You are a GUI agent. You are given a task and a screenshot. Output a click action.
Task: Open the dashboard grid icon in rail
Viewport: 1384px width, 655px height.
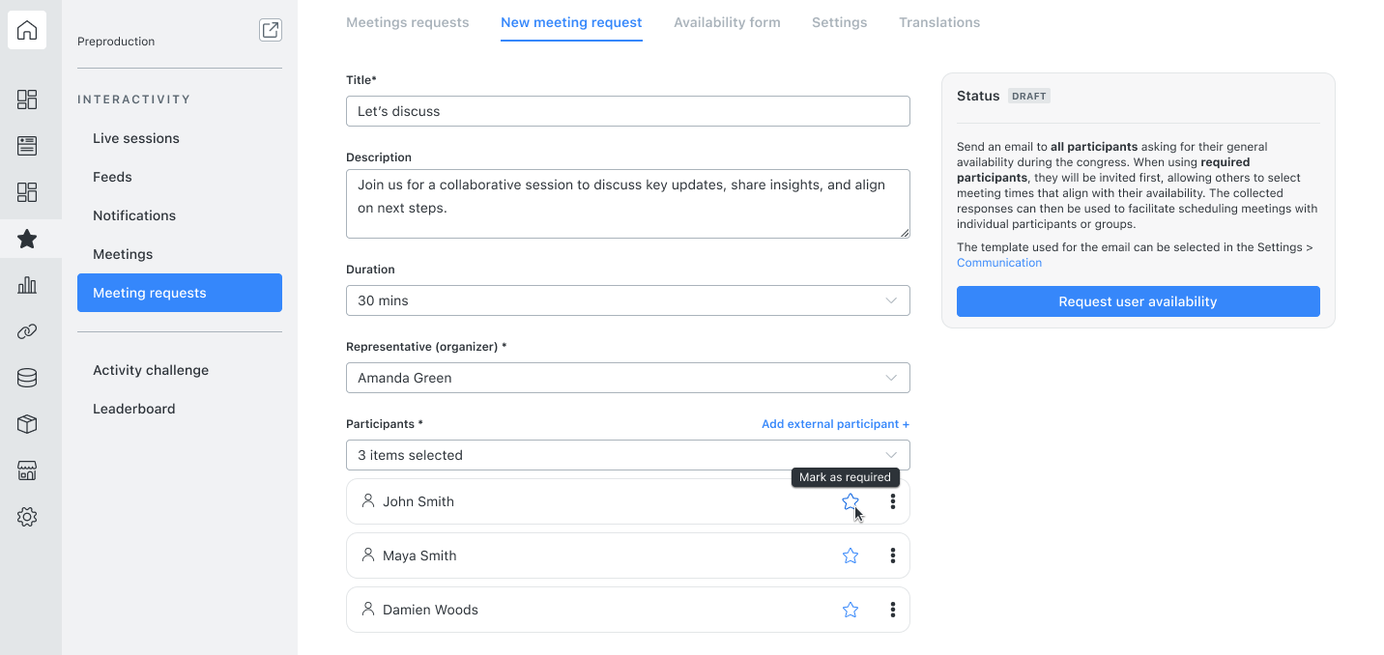[x=27, y=100]
